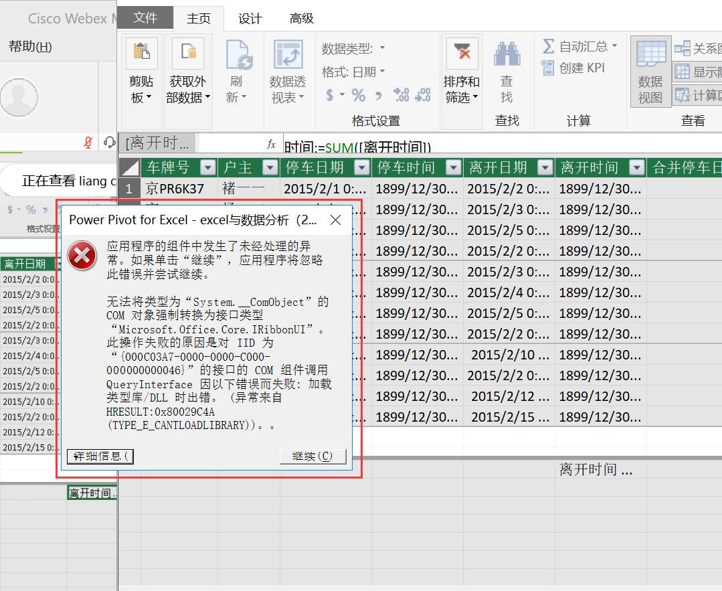Viewport: 722px width, 591px height.
Task: Switch to the 主页 home tab
Action: (199, 19)
